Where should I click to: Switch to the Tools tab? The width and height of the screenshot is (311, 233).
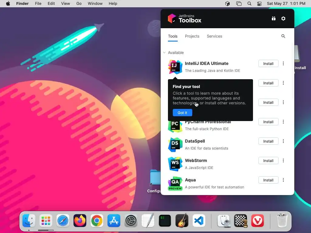(173, 36)
